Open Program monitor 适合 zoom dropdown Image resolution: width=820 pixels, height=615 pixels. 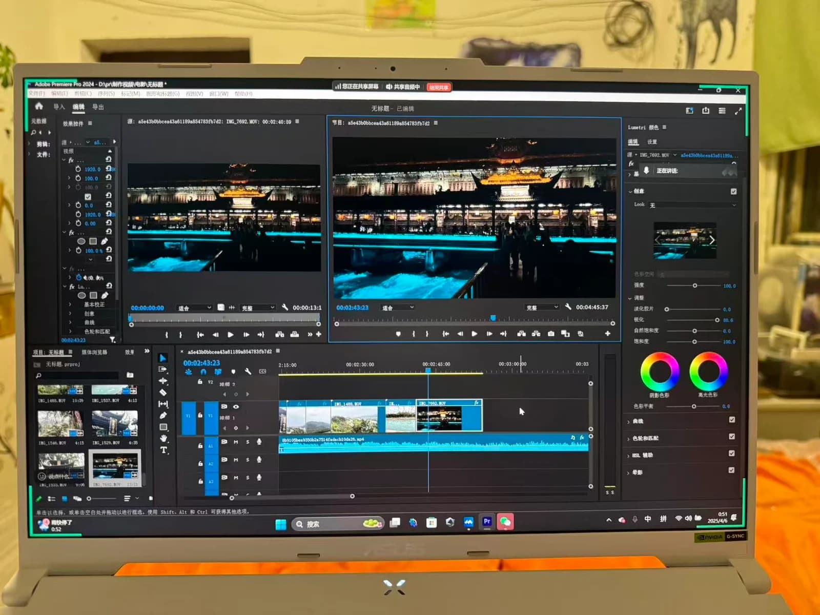pos(397,307)
